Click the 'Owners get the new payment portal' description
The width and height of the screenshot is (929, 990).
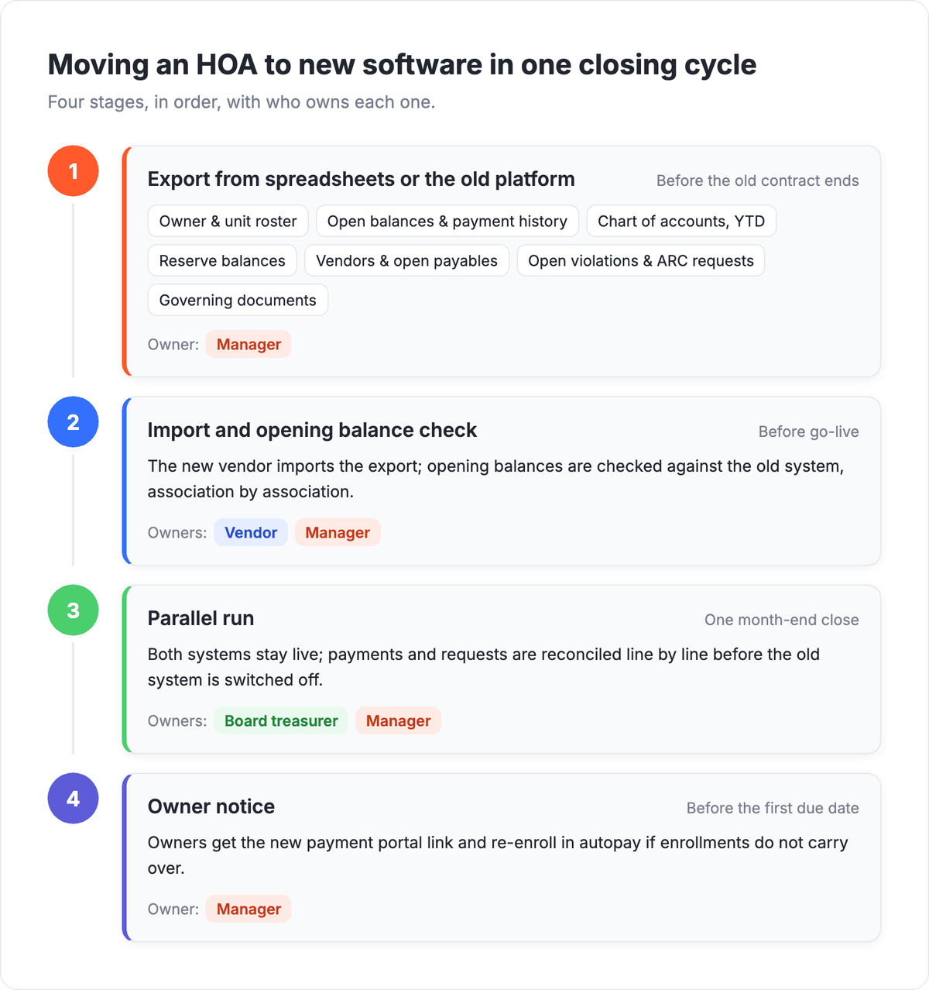(x=498, y=855)
